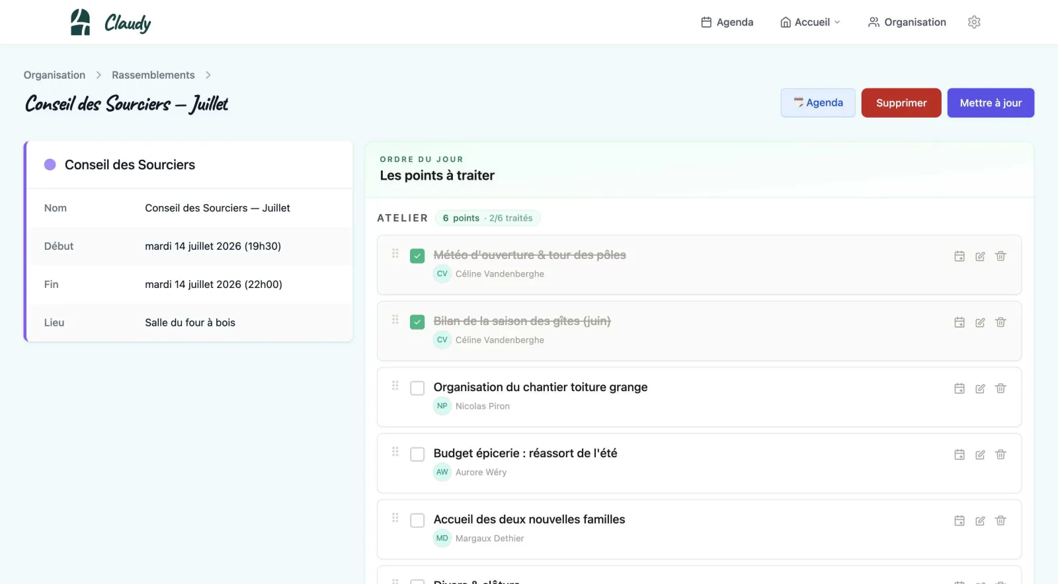1058x584 pixels.
Task: Follow the Rassemblements breadcrumb link
Action: click(153, 75)
